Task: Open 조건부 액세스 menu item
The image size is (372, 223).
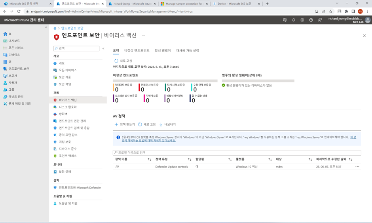Action: coord(65,156)
